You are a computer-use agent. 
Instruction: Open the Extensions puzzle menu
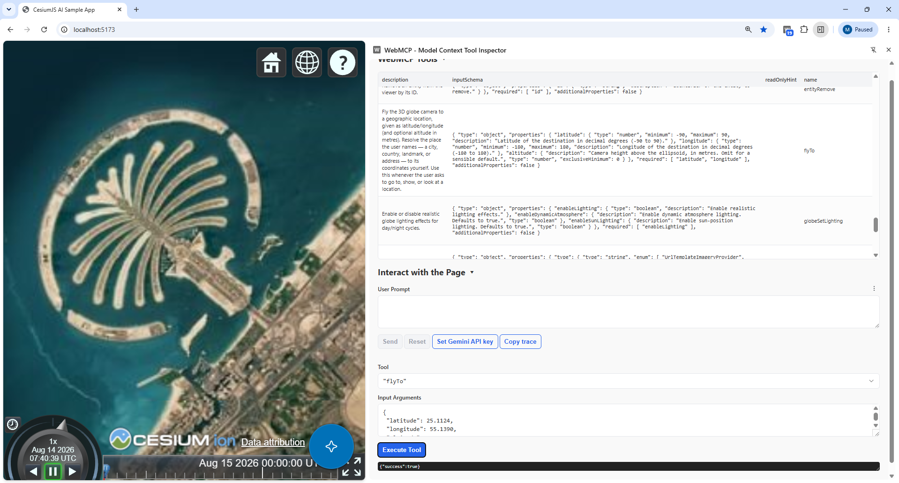[804, 30]
